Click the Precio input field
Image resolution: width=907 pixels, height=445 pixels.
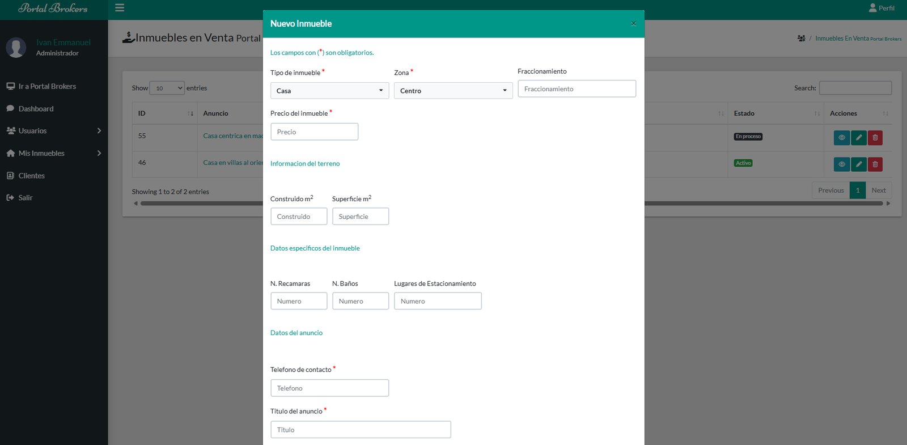click(314, 132)
